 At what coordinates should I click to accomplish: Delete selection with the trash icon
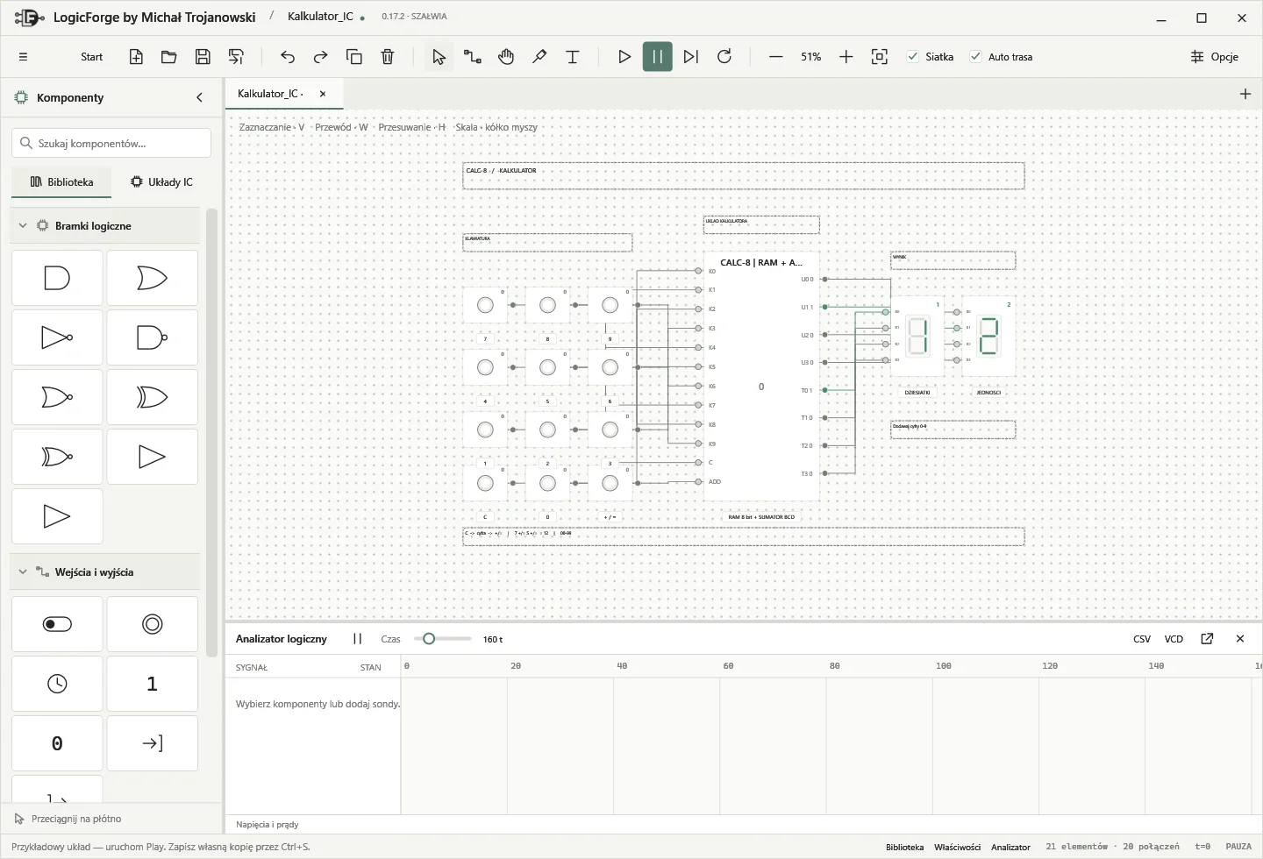point(388,57)
